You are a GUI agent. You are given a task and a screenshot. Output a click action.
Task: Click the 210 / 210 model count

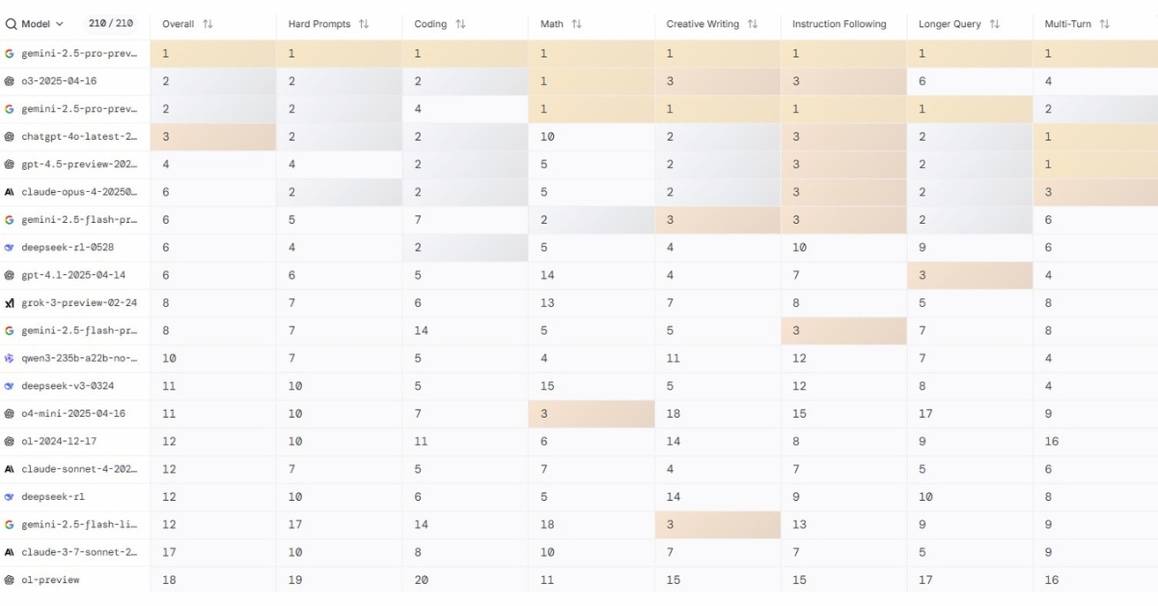111,24
